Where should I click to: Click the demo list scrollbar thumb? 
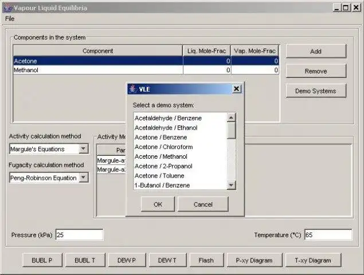click(231, 131)
